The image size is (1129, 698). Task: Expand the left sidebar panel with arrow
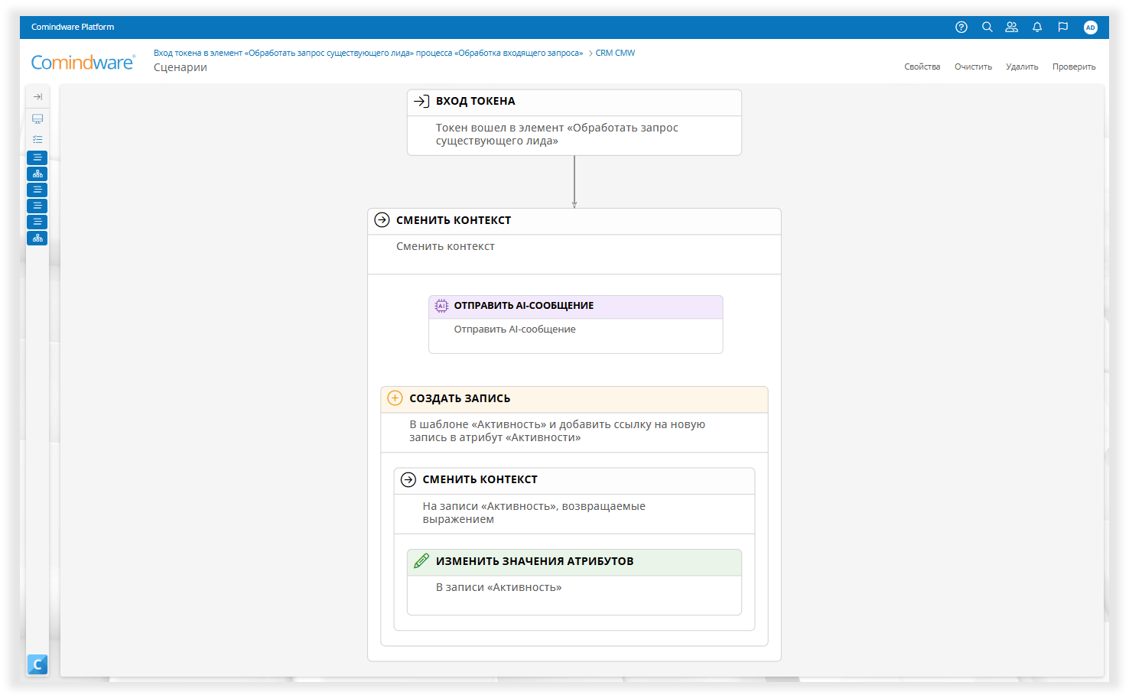pyautogui.click(x=37, y=97)
